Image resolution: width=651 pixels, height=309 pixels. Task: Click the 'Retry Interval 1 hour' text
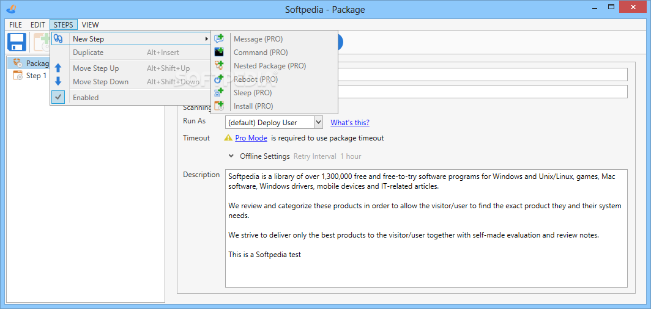coord(327,156)
